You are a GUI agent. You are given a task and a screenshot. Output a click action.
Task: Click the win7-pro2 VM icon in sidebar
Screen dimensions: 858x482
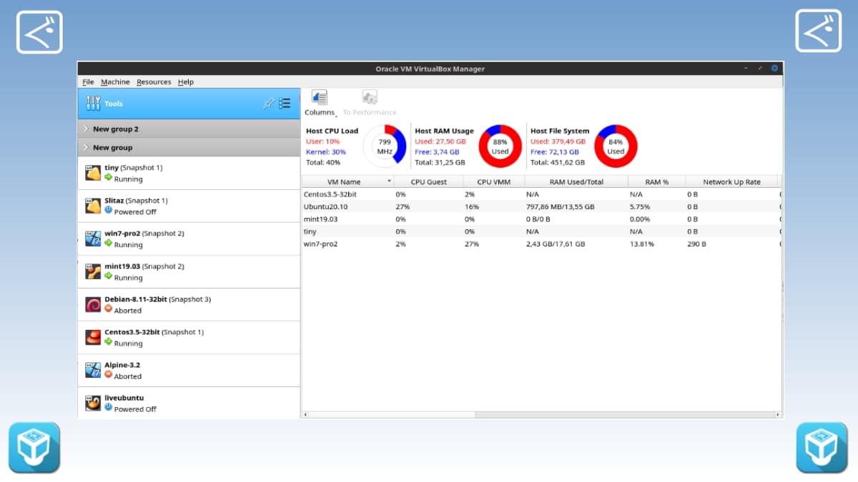point(93,239)
